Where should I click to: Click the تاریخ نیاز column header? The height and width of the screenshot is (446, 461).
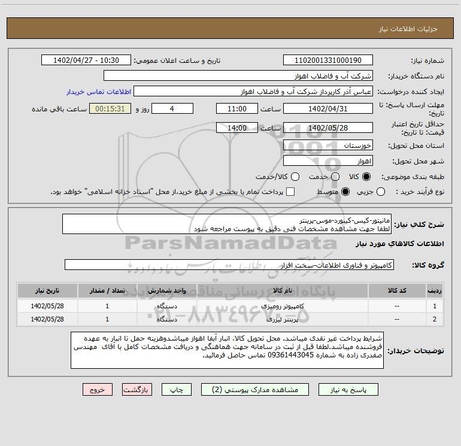click(47, 290)
